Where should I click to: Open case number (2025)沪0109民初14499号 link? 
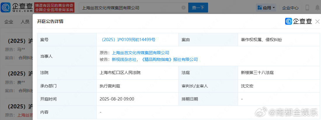click(x=128, y=40)
